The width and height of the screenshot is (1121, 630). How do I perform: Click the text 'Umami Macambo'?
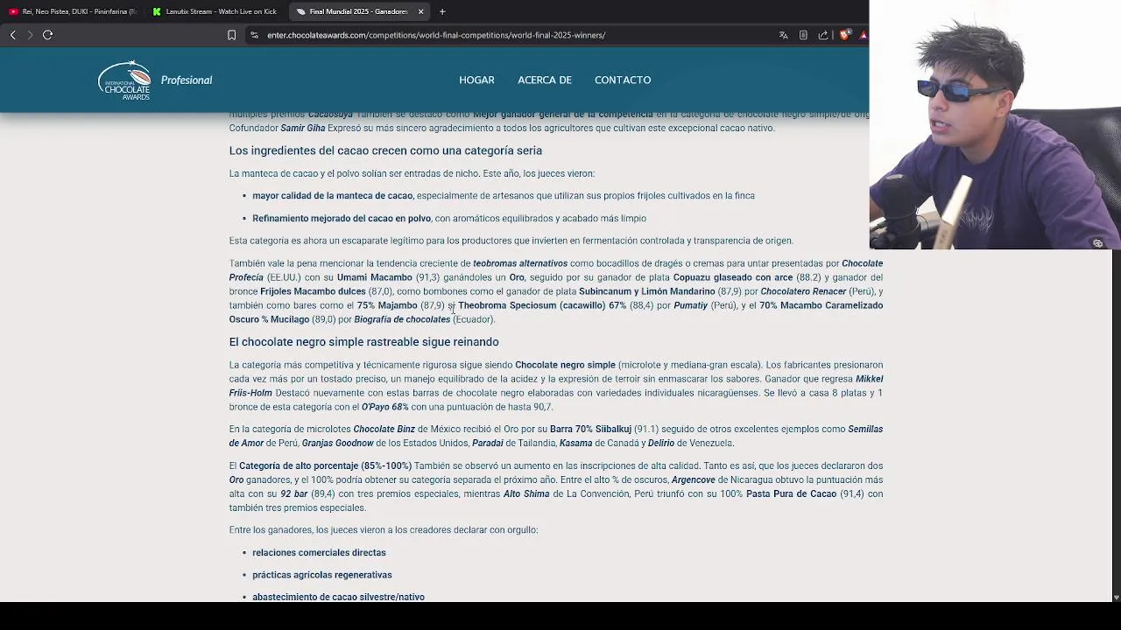(374, 277)
